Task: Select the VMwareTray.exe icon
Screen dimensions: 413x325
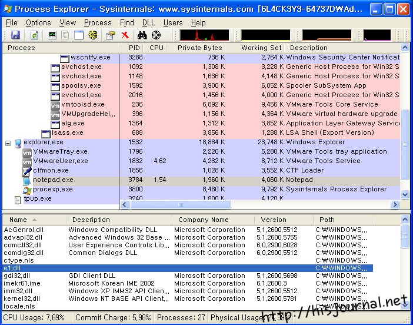Action: pos(27,153)
